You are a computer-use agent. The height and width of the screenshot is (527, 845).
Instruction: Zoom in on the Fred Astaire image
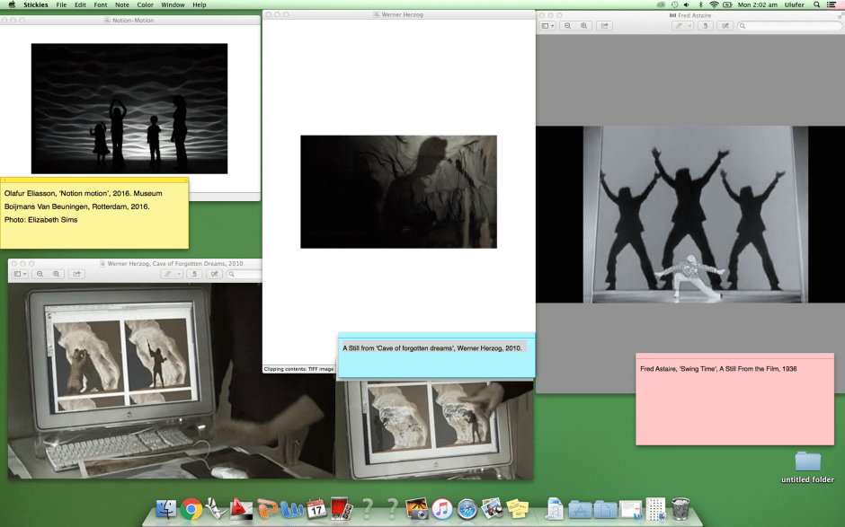[x=584, y=26]
